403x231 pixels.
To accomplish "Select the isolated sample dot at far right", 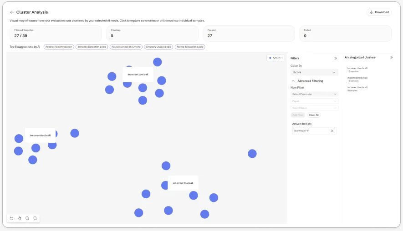I will click(252, 154).
